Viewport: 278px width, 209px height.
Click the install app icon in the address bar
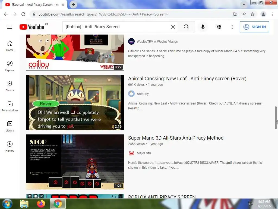tap(235, 14)
